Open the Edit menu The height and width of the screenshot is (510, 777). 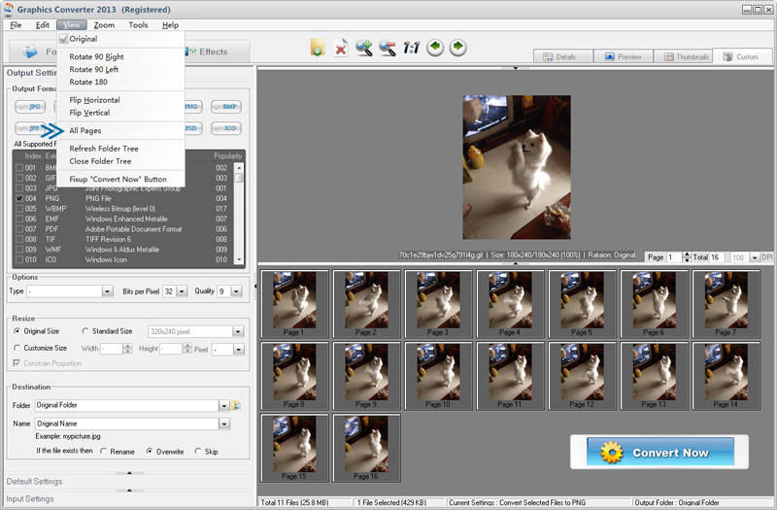coord(42,25)
